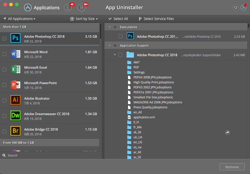Click the en_AE folder icon

pyautogui.click(x=129, y=112)
